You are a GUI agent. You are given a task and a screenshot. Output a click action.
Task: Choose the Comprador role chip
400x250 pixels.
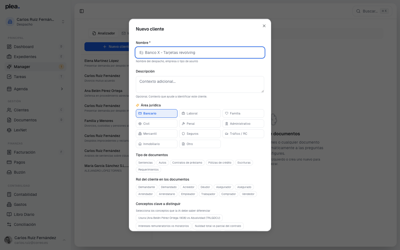coord(229,194)
